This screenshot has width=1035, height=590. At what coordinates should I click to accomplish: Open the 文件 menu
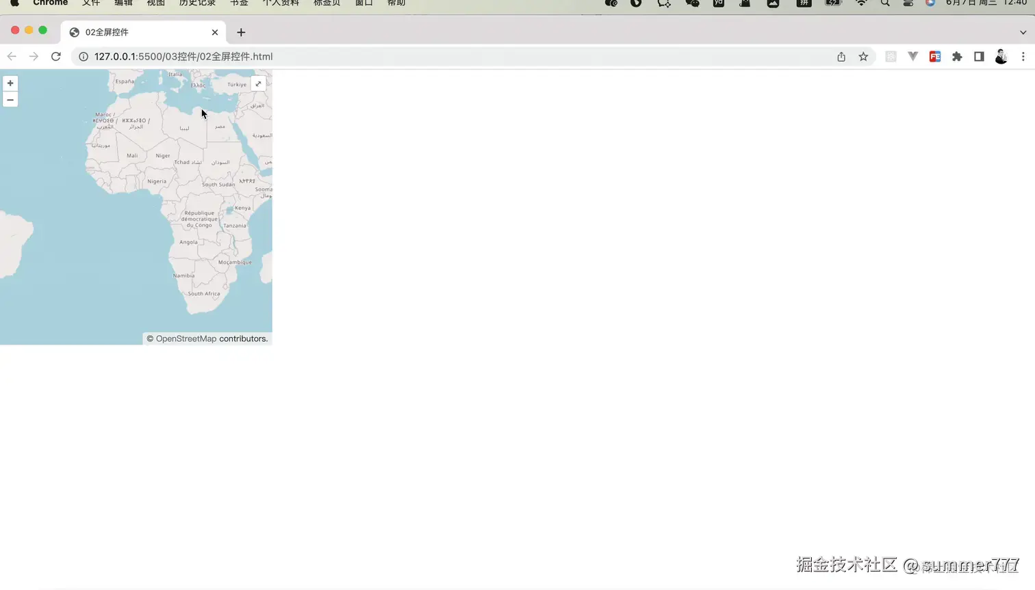[x=91, y=3]
